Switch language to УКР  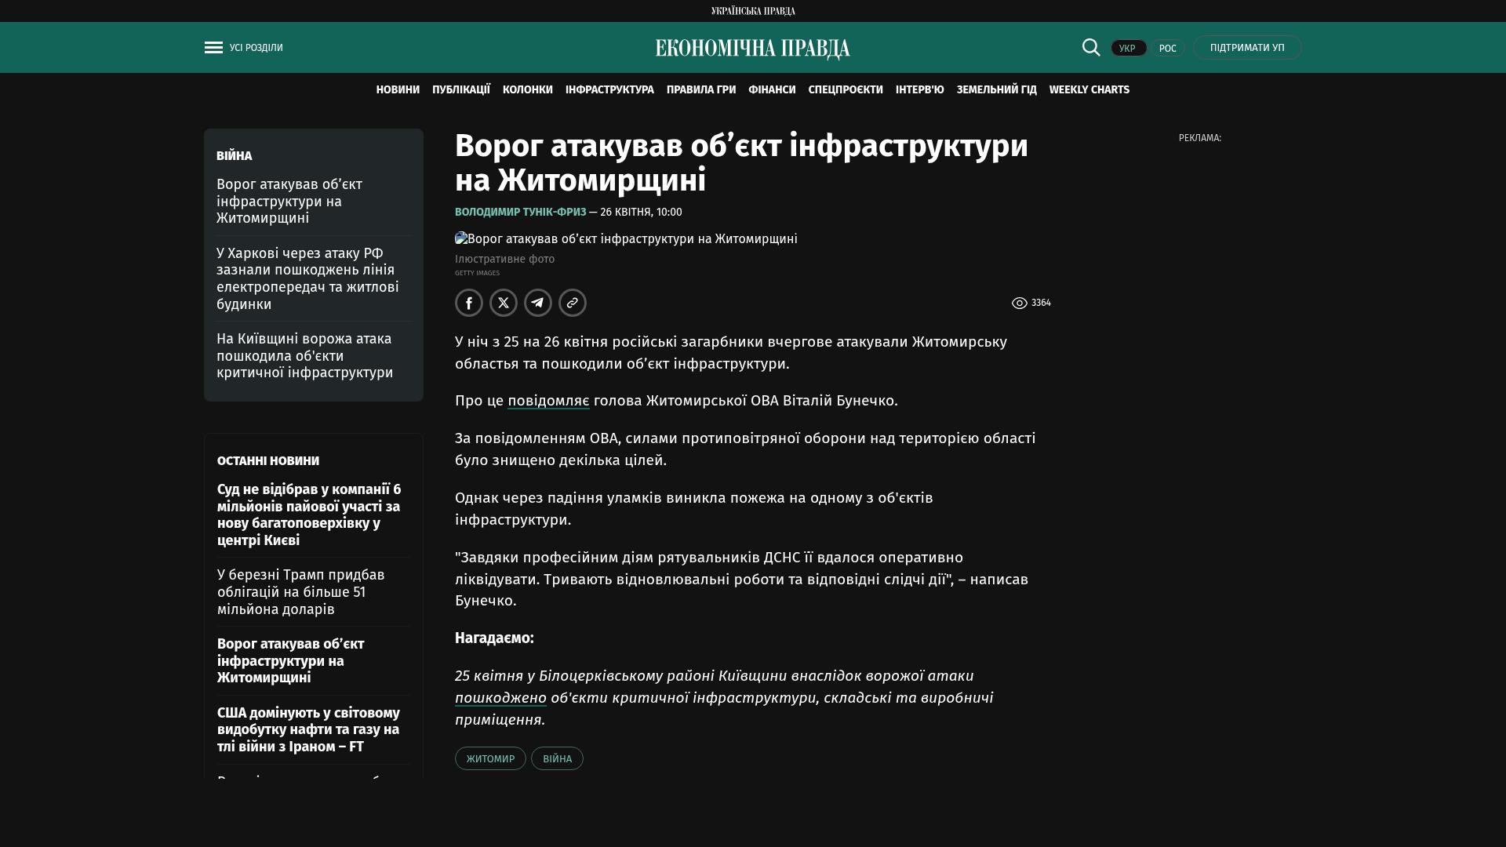pos(1128,49)
